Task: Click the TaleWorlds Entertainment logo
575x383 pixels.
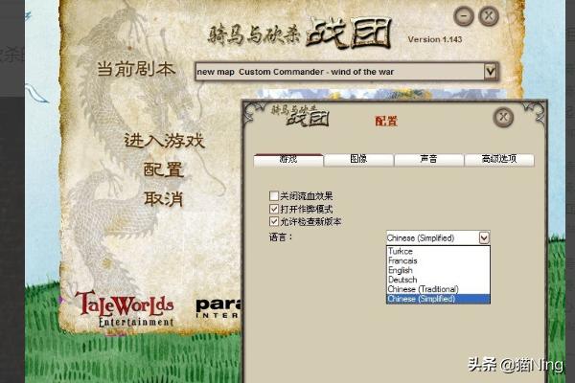Action: click(125, 308)
